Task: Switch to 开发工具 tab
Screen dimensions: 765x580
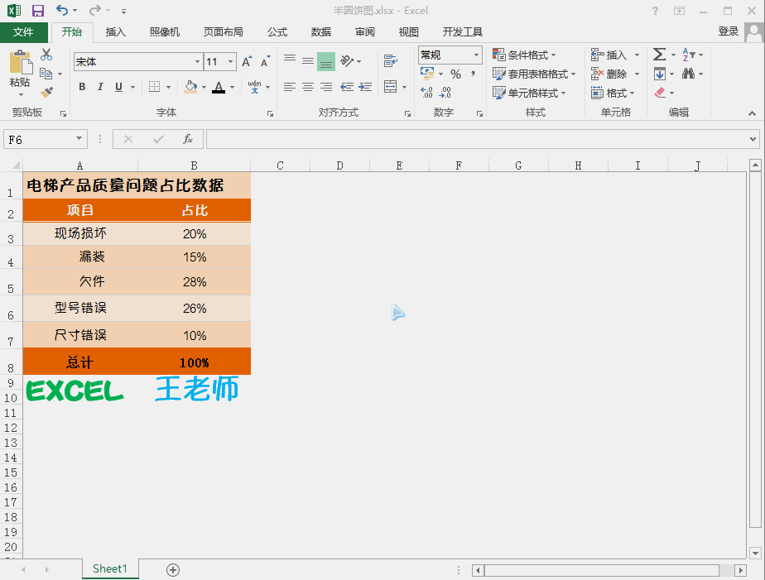Action: 463,32
